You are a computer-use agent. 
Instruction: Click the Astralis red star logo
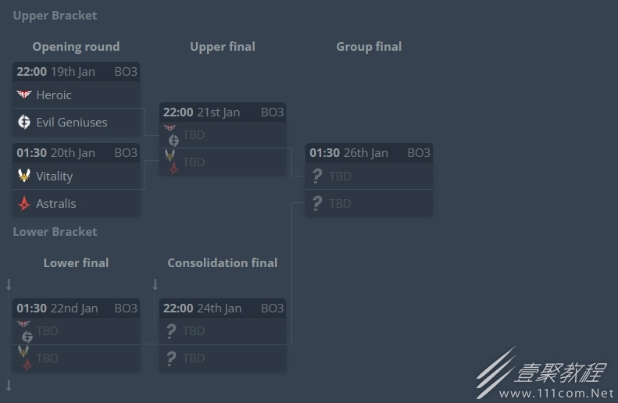pos(24,203)
